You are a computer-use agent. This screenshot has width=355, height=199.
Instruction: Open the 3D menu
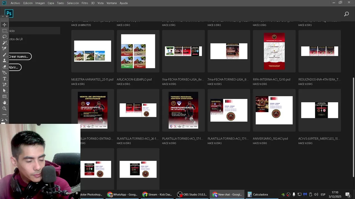(93, 3)
